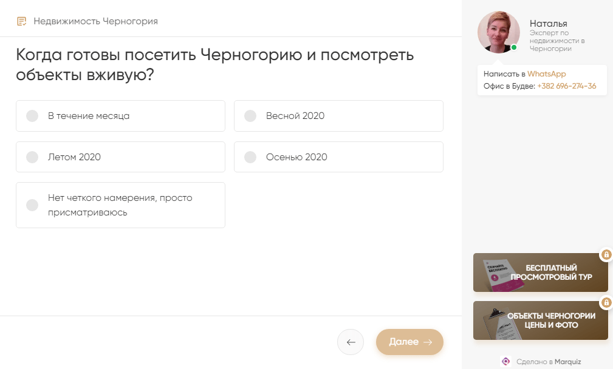
Task: Open the БЕСПЛАТНЫЙ ПРОСМОТРОВЫЙ ТУР banner
Action: click(540, 272)
